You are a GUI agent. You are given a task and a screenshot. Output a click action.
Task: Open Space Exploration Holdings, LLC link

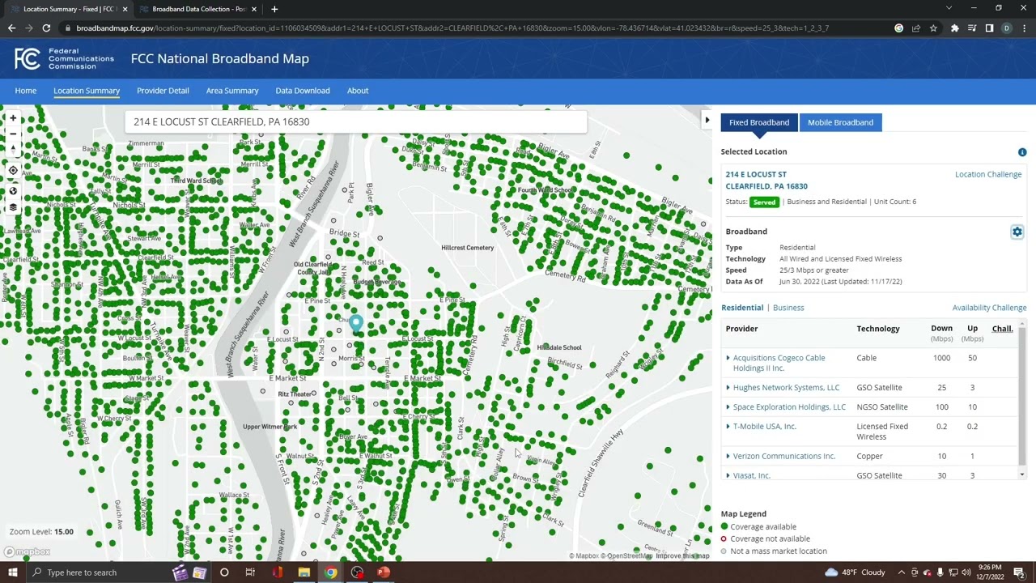tap(789, 407)
